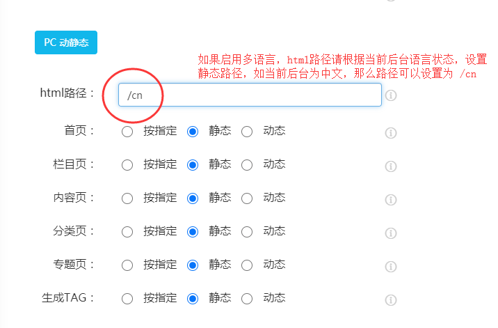Screen dimensions: 498x328
Task: Choose 按指定 for 分类页
Action: [127, 231]
